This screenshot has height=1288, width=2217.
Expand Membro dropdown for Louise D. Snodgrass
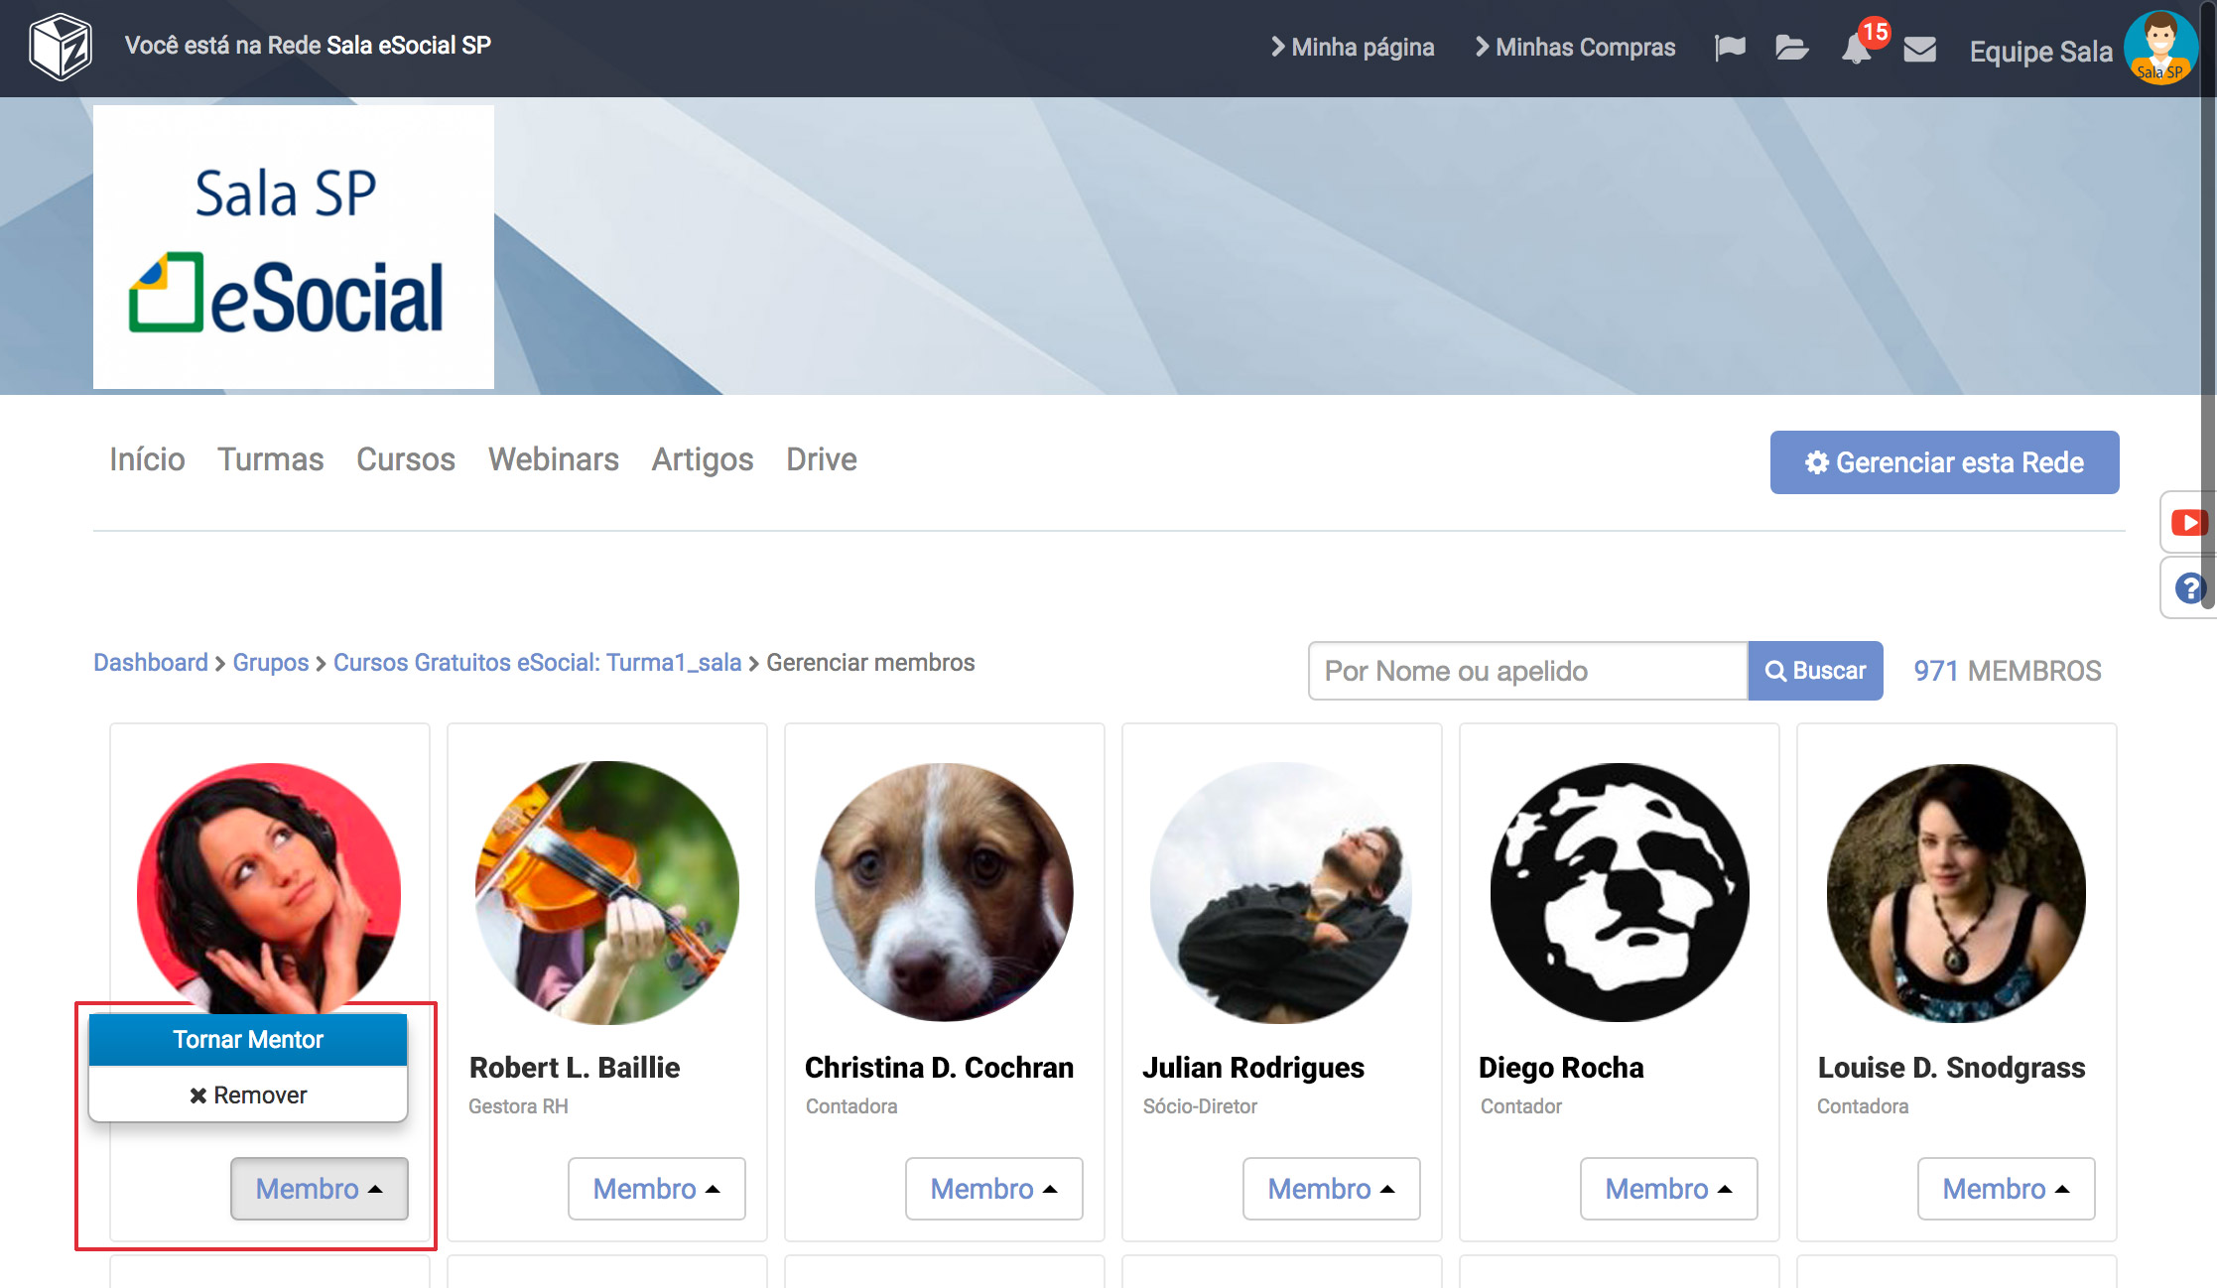click(x=2006, y=1188)
